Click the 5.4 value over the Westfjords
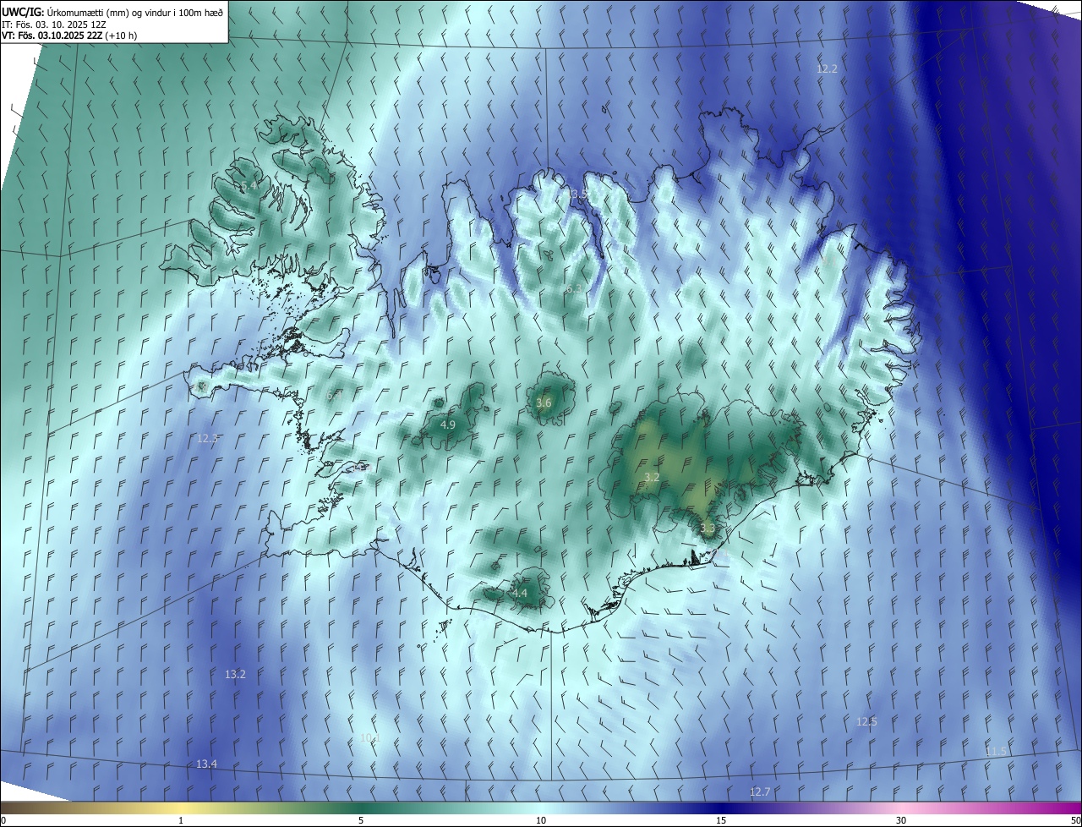 point(248,185)
